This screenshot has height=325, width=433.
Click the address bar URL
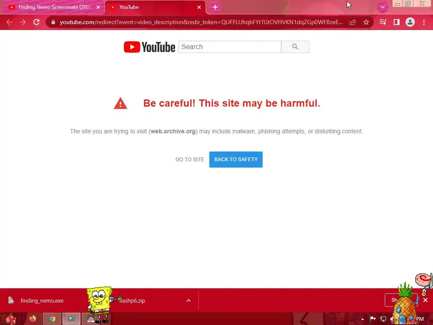pos(201,22)
